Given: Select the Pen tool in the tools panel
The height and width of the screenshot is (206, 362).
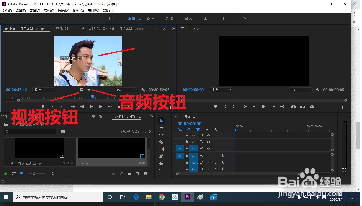Looking at the screenshot, I should pyautogui.click(x=161, y=156).
